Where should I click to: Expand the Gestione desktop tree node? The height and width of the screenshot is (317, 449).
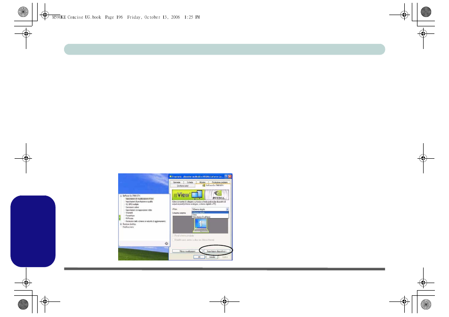coord(121,224)
